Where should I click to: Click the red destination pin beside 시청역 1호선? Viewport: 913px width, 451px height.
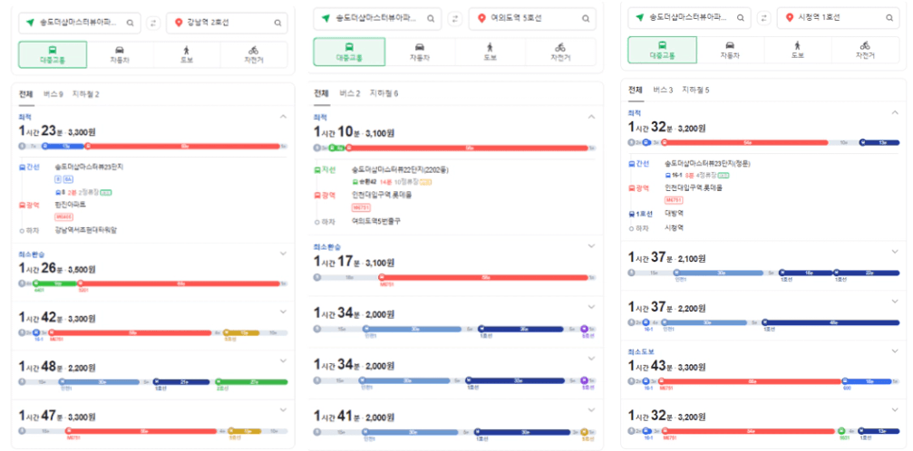click(x=789, y=18)
